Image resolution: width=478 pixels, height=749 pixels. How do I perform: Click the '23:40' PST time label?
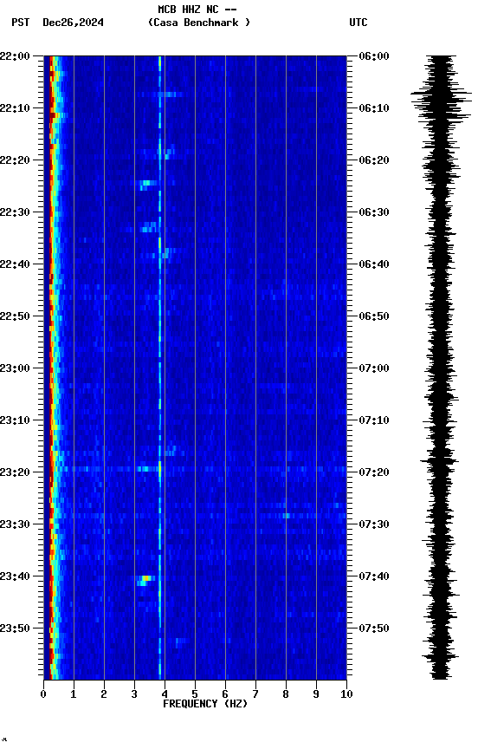(15, 576)
